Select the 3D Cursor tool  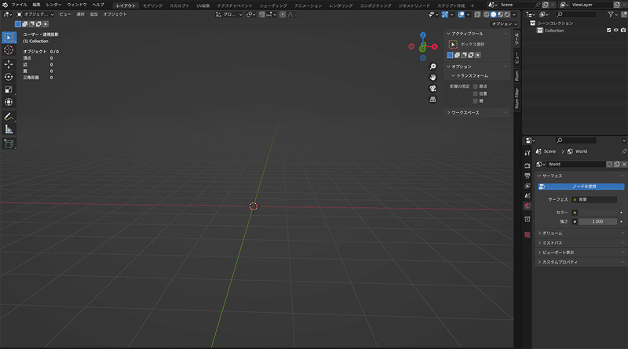click(x=9, y=50)
